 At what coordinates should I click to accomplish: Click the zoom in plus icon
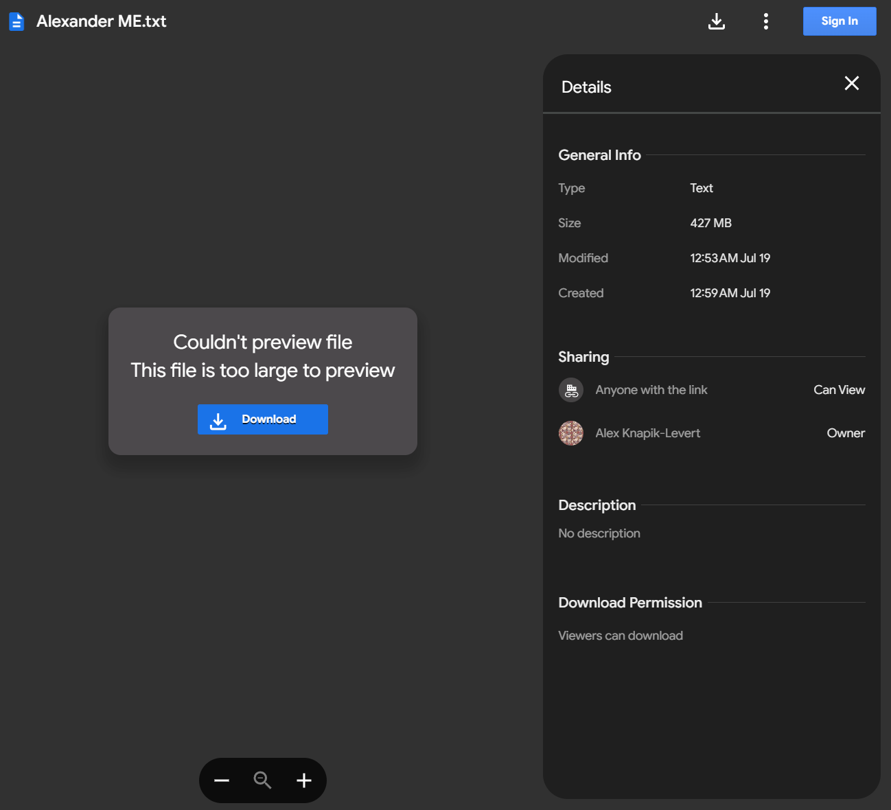pyautogui.click(x=304, y=780)
